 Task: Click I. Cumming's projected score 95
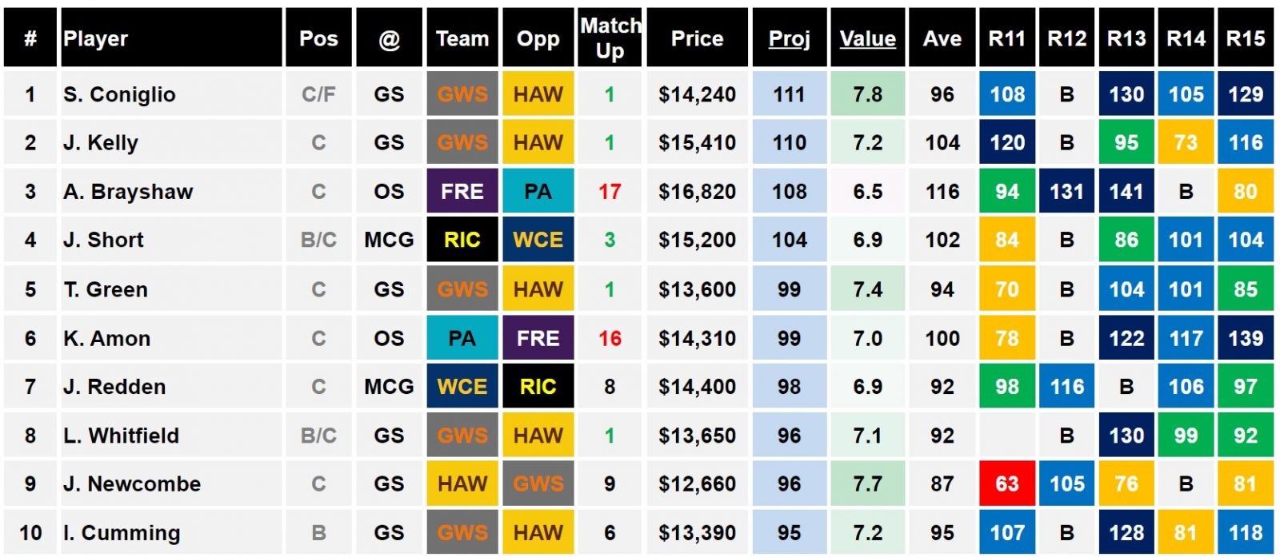coord(789,532)
